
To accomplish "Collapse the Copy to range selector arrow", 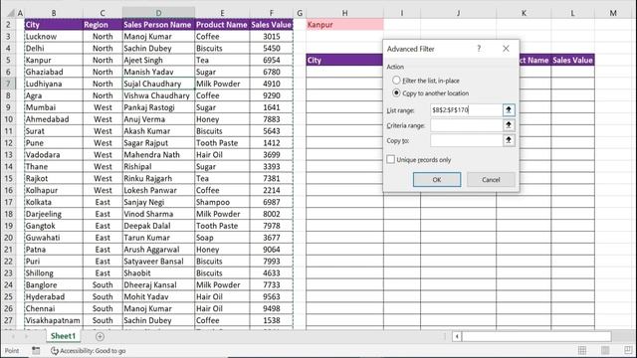I will point(509,140).
